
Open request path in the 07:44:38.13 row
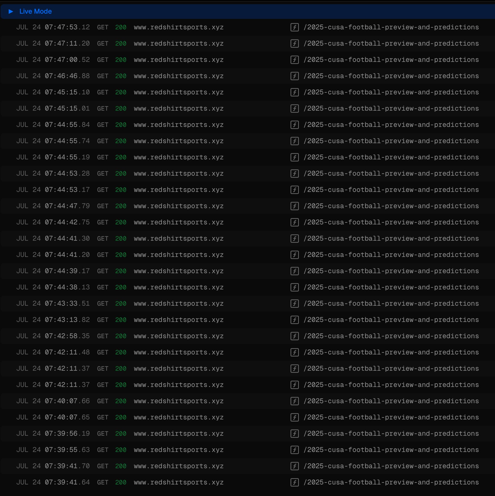click(x=391, y=287)
